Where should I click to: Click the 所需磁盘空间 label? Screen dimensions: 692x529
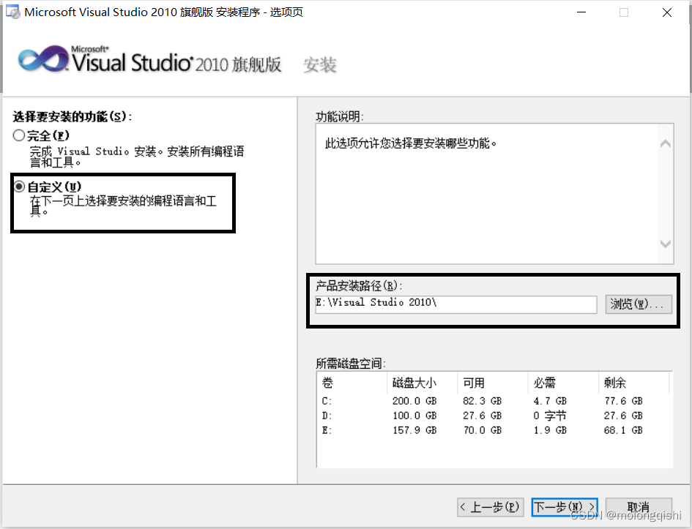click(351, 363)
